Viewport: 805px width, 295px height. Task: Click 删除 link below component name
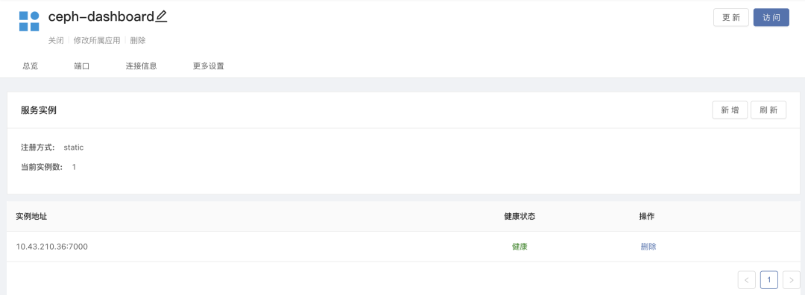click(138, 40)
